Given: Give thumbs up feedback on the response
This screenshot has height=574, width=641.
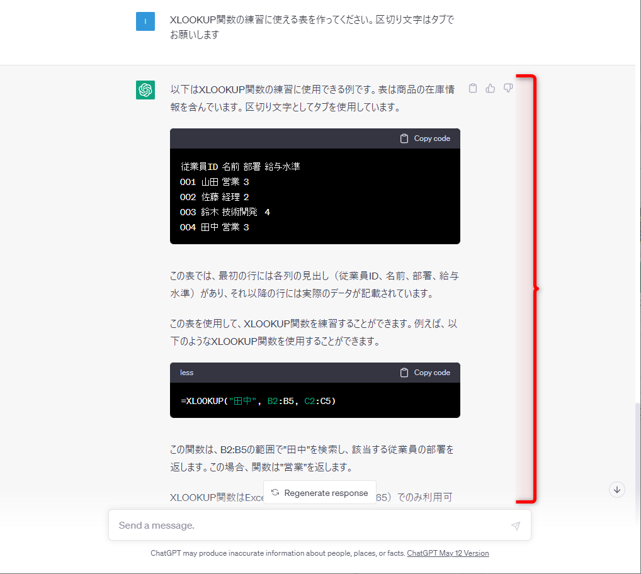Looking at the screenshot, I should point(491,88).
